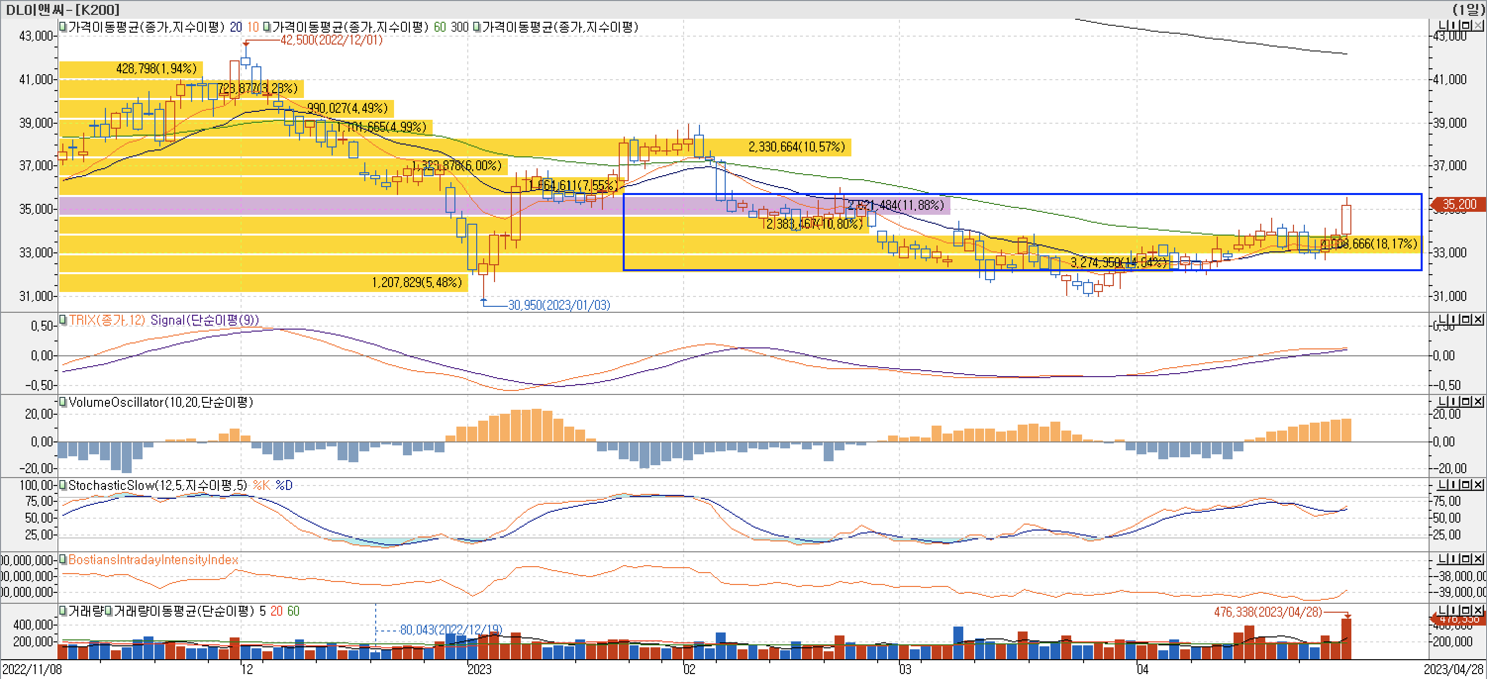Image resolution: width=1487 pixels, height=679 pixels.
Task: Maximize the VolumeOscillator pane
Action: point(1466,401)
